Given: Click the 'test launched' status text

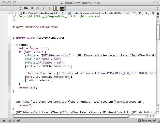Looking at the screenshot, I should click(11, 120).
